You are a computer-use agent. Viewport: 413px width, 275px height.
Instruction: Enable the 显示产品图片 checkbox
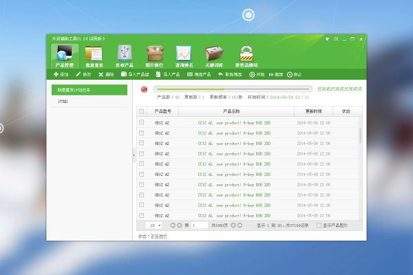pos(318,225)
